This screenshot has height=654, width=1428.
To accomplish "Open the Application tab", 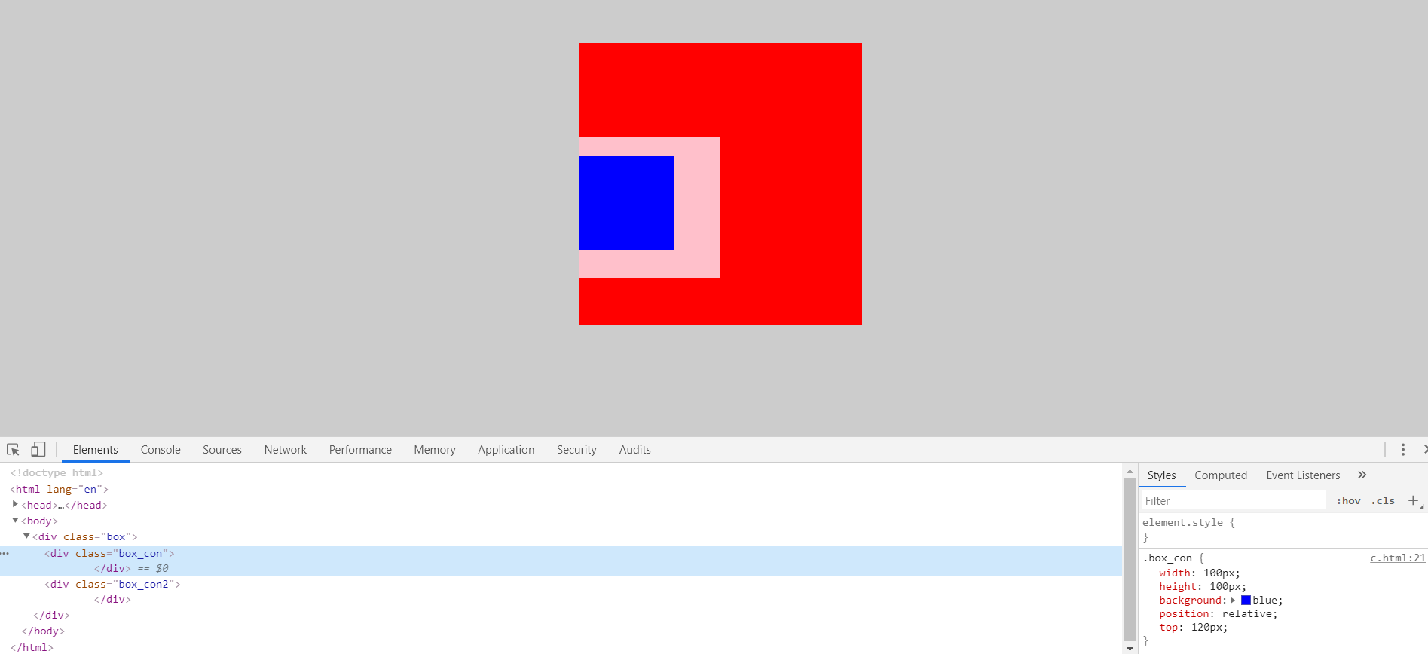I will click(506, 450).
